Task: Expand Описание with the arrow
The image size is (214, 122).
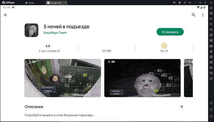Action: 181,107
